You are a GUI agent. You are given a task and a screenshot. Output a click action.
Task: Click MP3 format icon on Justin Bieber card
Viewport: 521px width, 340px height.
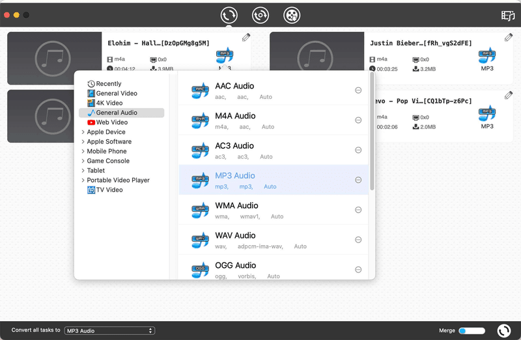point(487,56)
